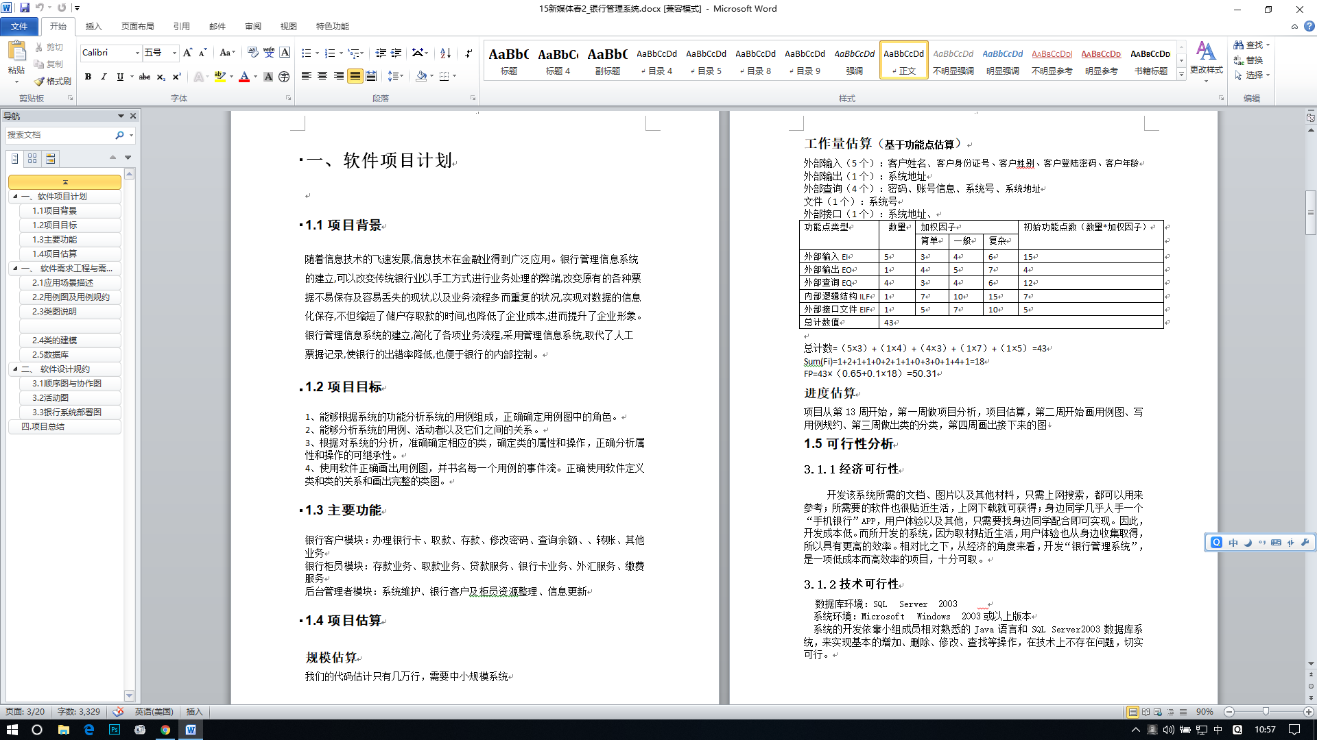This screenshot has width=1317, height=740.
Task: Apply strikethrough formatting to text
Action: (x=144, y=77)
